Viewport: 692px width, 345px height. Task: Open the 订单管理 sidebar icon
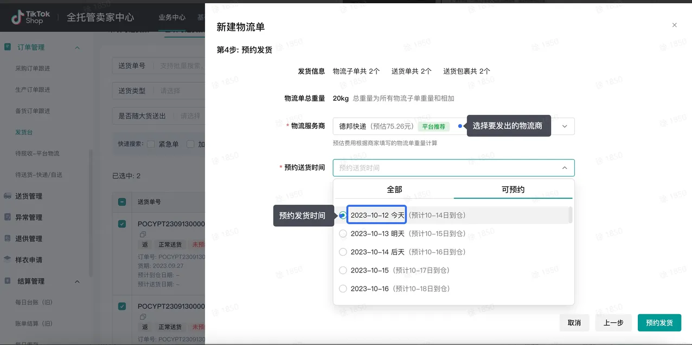click(x=8, y=47)
